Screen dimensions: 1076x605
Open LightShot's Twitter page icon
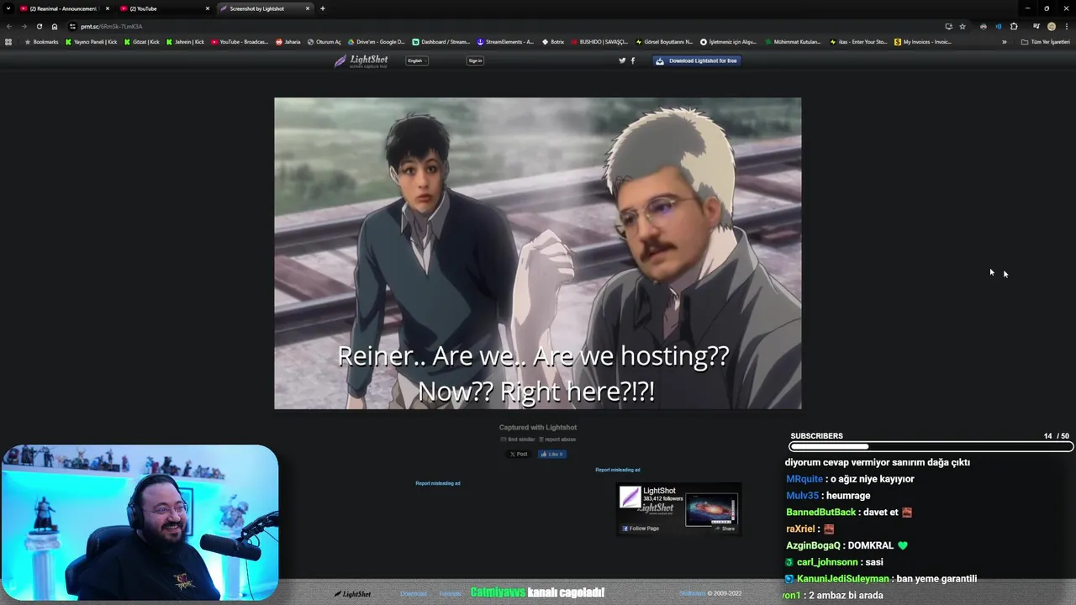622,60
